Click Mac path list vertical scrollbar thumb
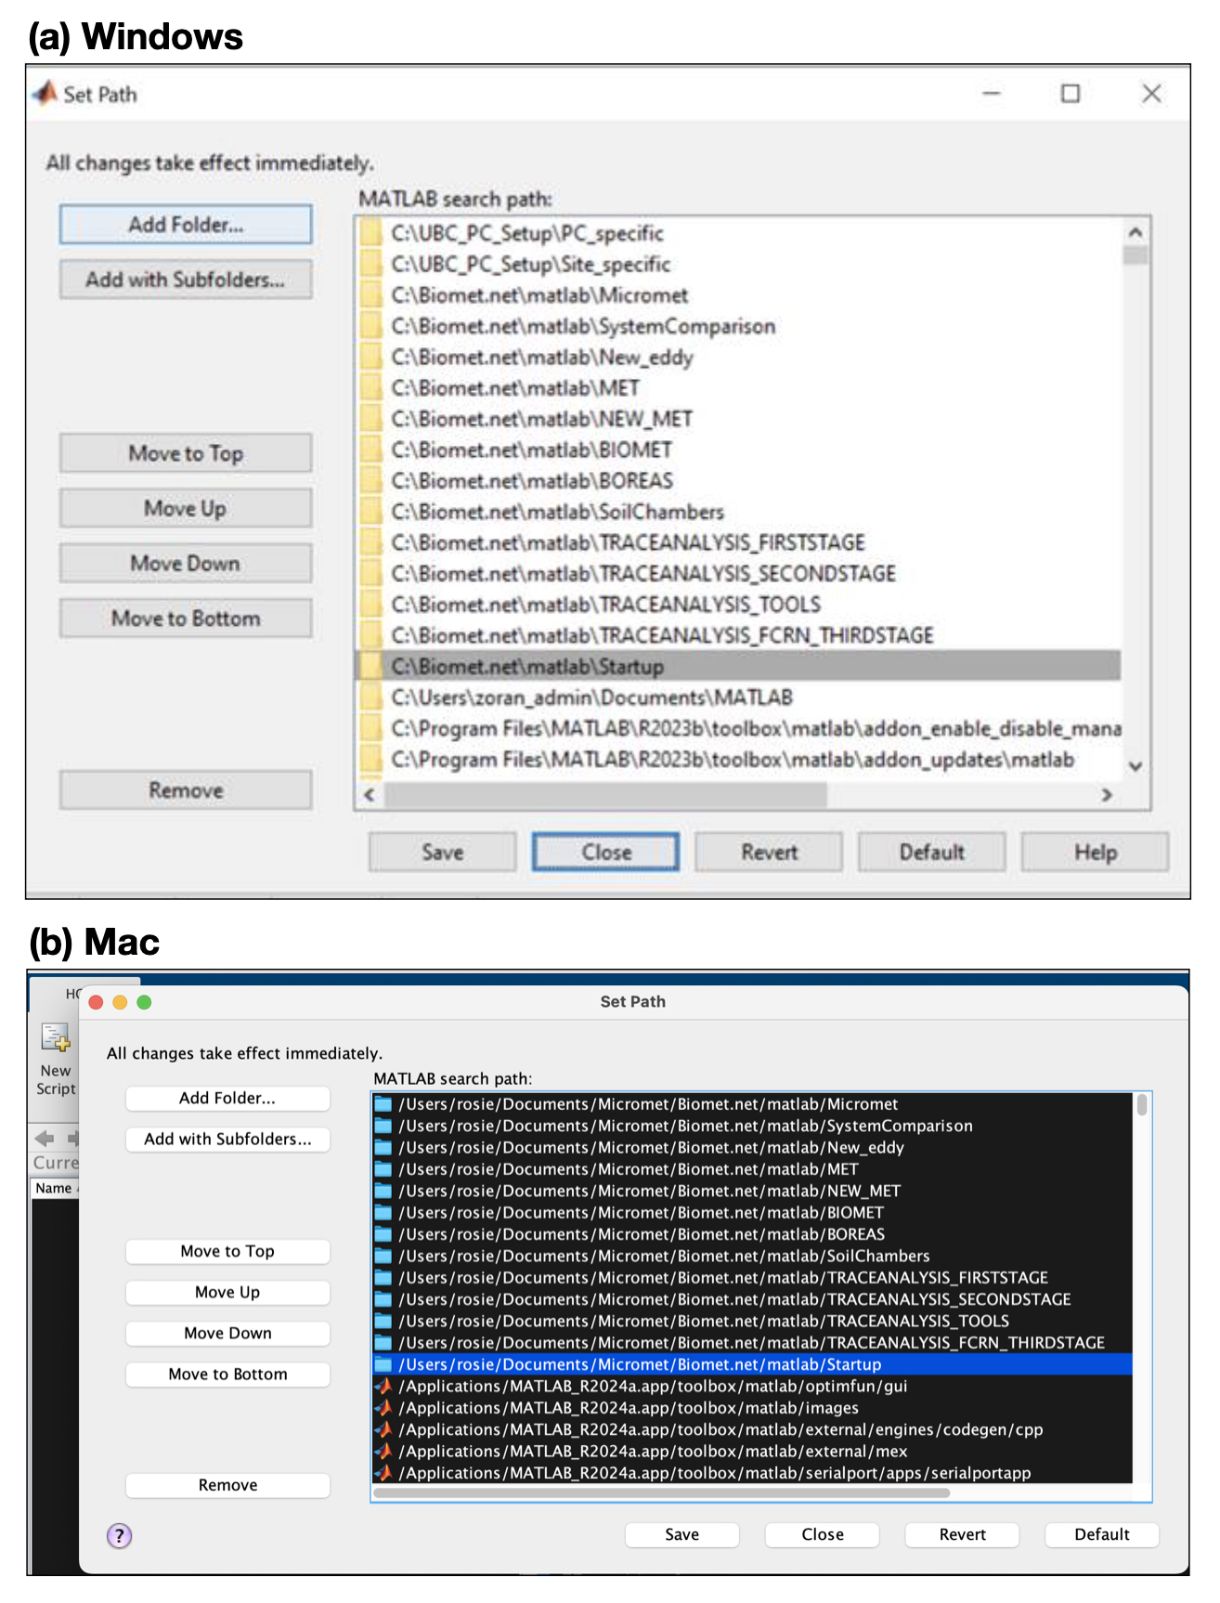The height and width of the screenshot is (1603, 1220). point(1142,1104)
